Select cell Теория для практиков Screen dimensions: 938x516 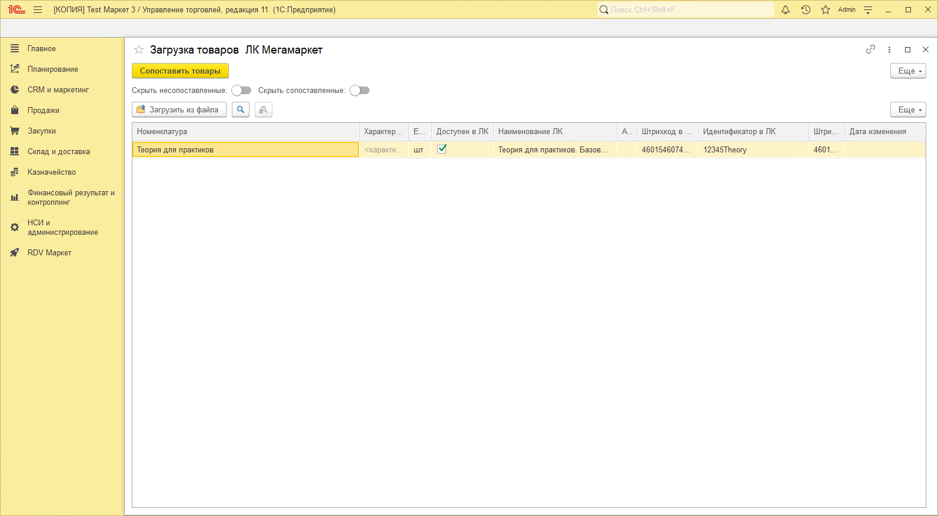click(245, 149)
